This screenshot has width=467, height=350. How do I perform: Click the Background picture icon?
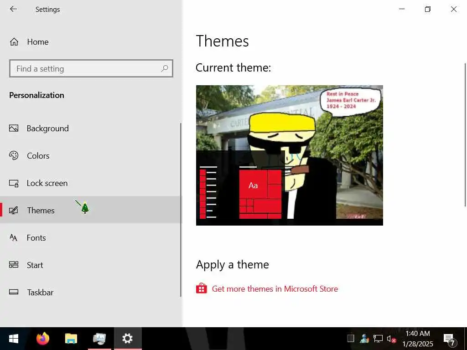click(x=14, y=128)
